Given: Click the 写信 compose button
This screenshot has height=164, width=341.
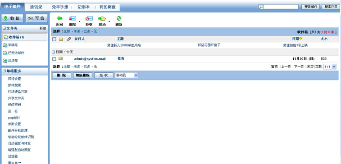Looking at the screenshot, I should pyautogui.click(x=36, y=18).
